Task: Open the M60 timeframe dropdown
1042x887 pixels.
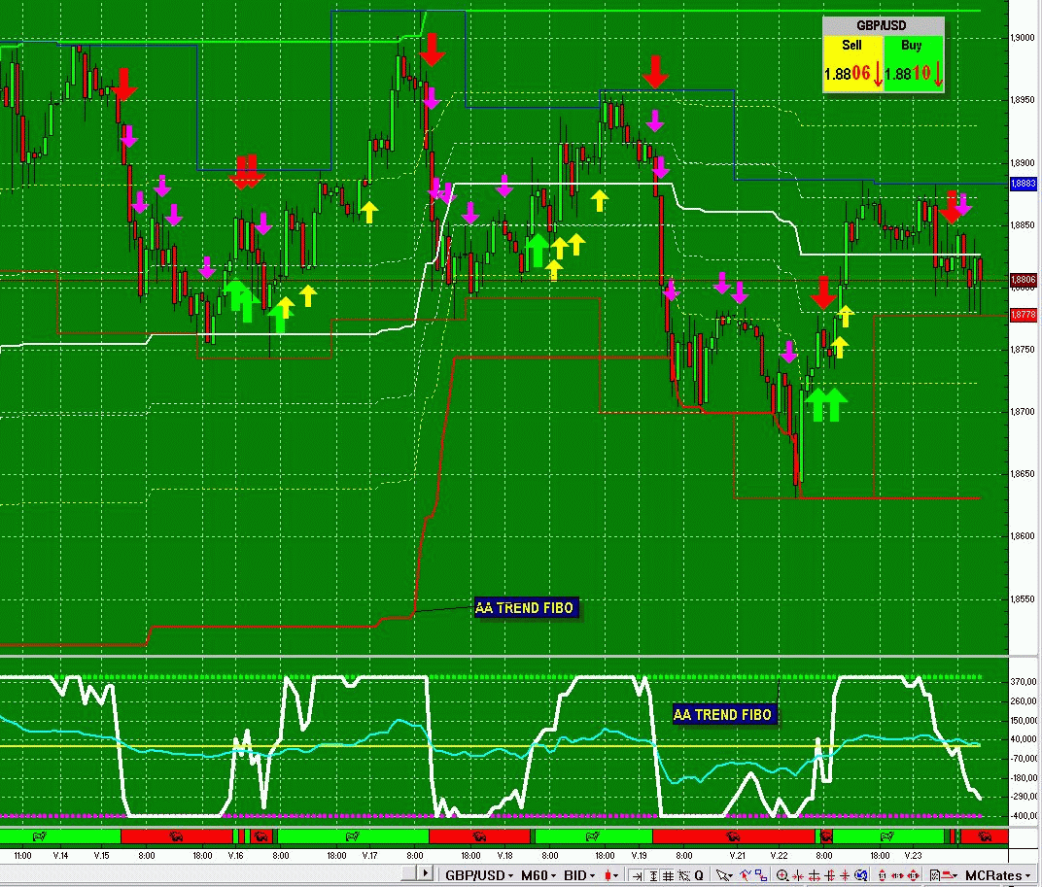Action: (538, 875)
